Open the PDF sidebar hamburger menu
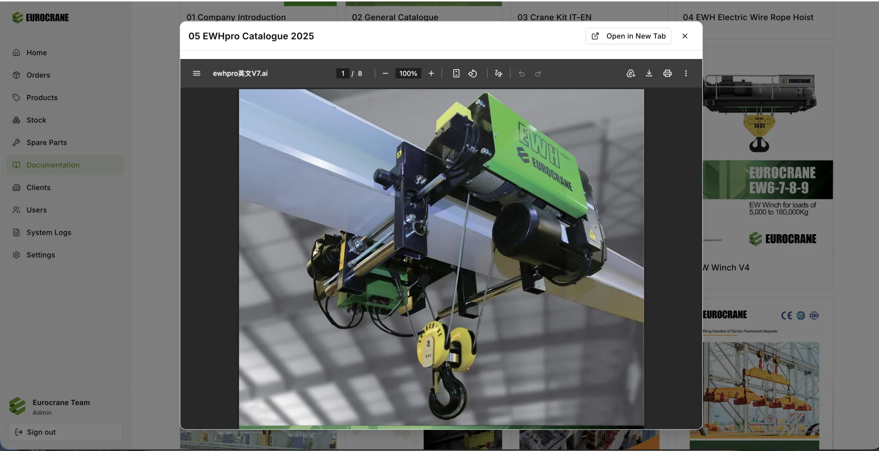 pyautogui.click(x=196, y=73)
